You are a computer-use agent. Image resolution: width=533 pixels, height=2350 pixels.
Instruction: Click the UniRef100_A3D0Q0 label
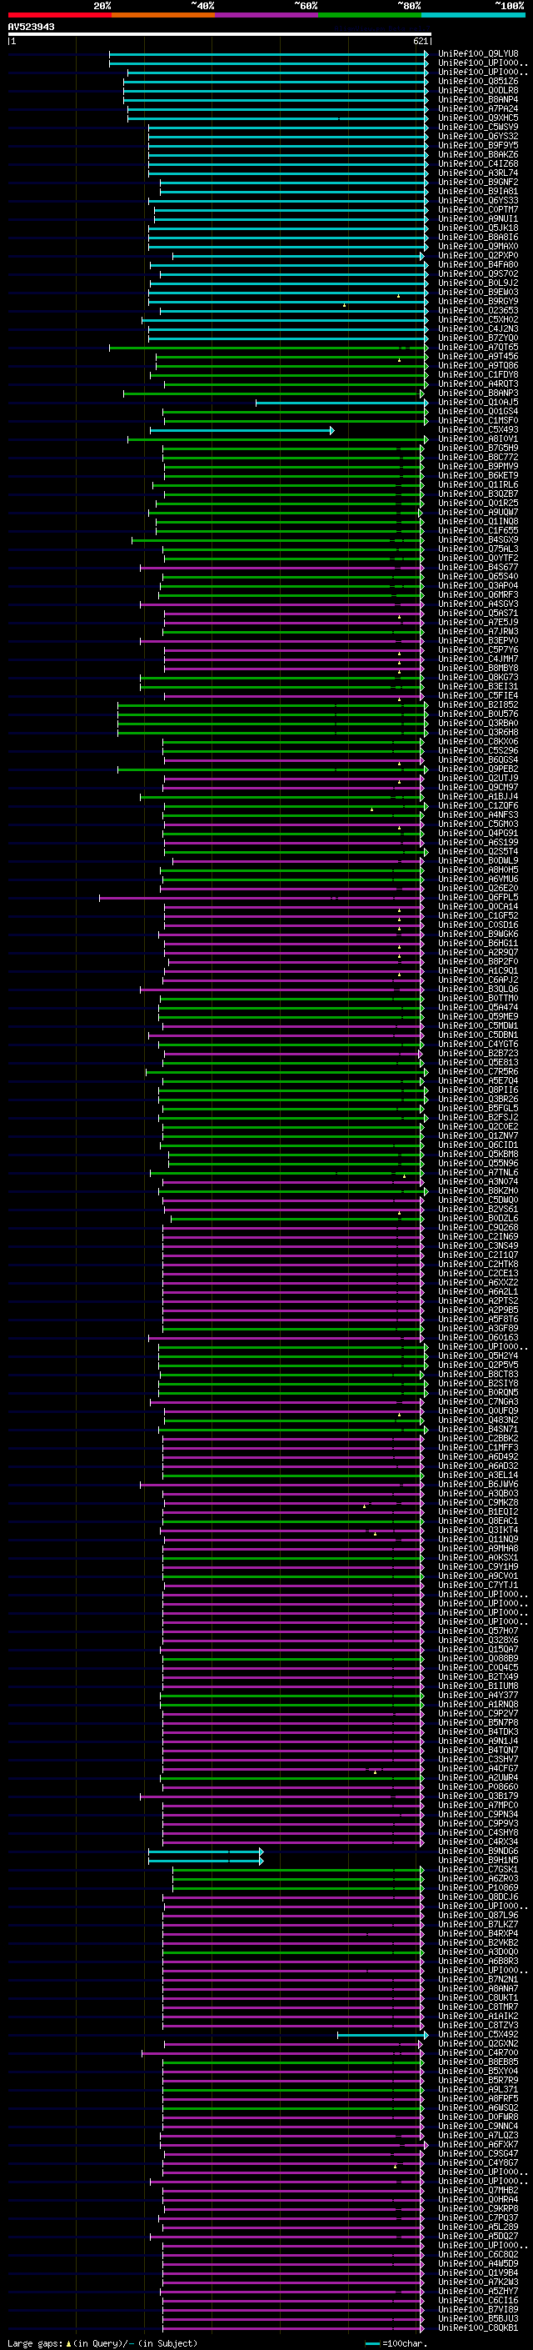(477, 1952)
